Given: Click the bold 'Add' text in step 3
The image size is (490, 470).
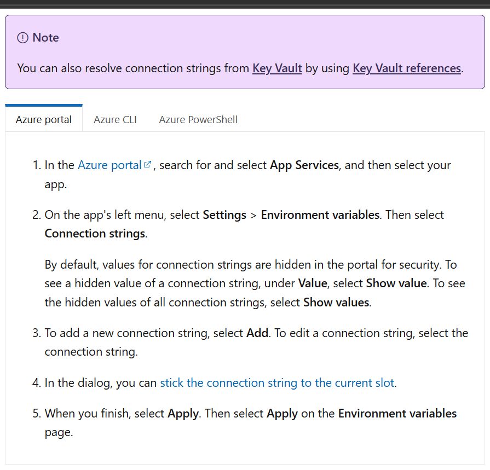Looking at the screenshot, I should point(257,333).
